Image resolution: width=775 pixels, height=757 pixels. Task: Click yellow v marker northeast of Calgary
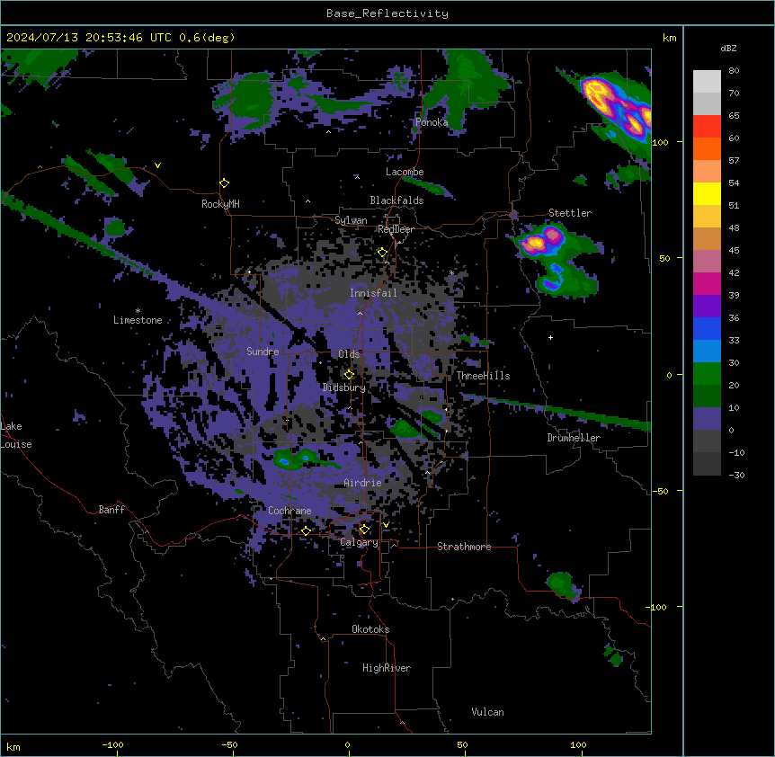[386, 525]
